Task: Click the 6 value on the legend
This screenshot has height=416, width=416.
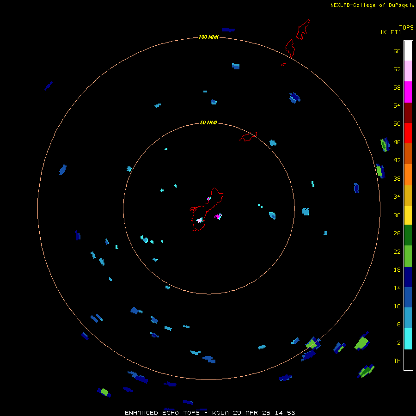Action: coord(398,324)
